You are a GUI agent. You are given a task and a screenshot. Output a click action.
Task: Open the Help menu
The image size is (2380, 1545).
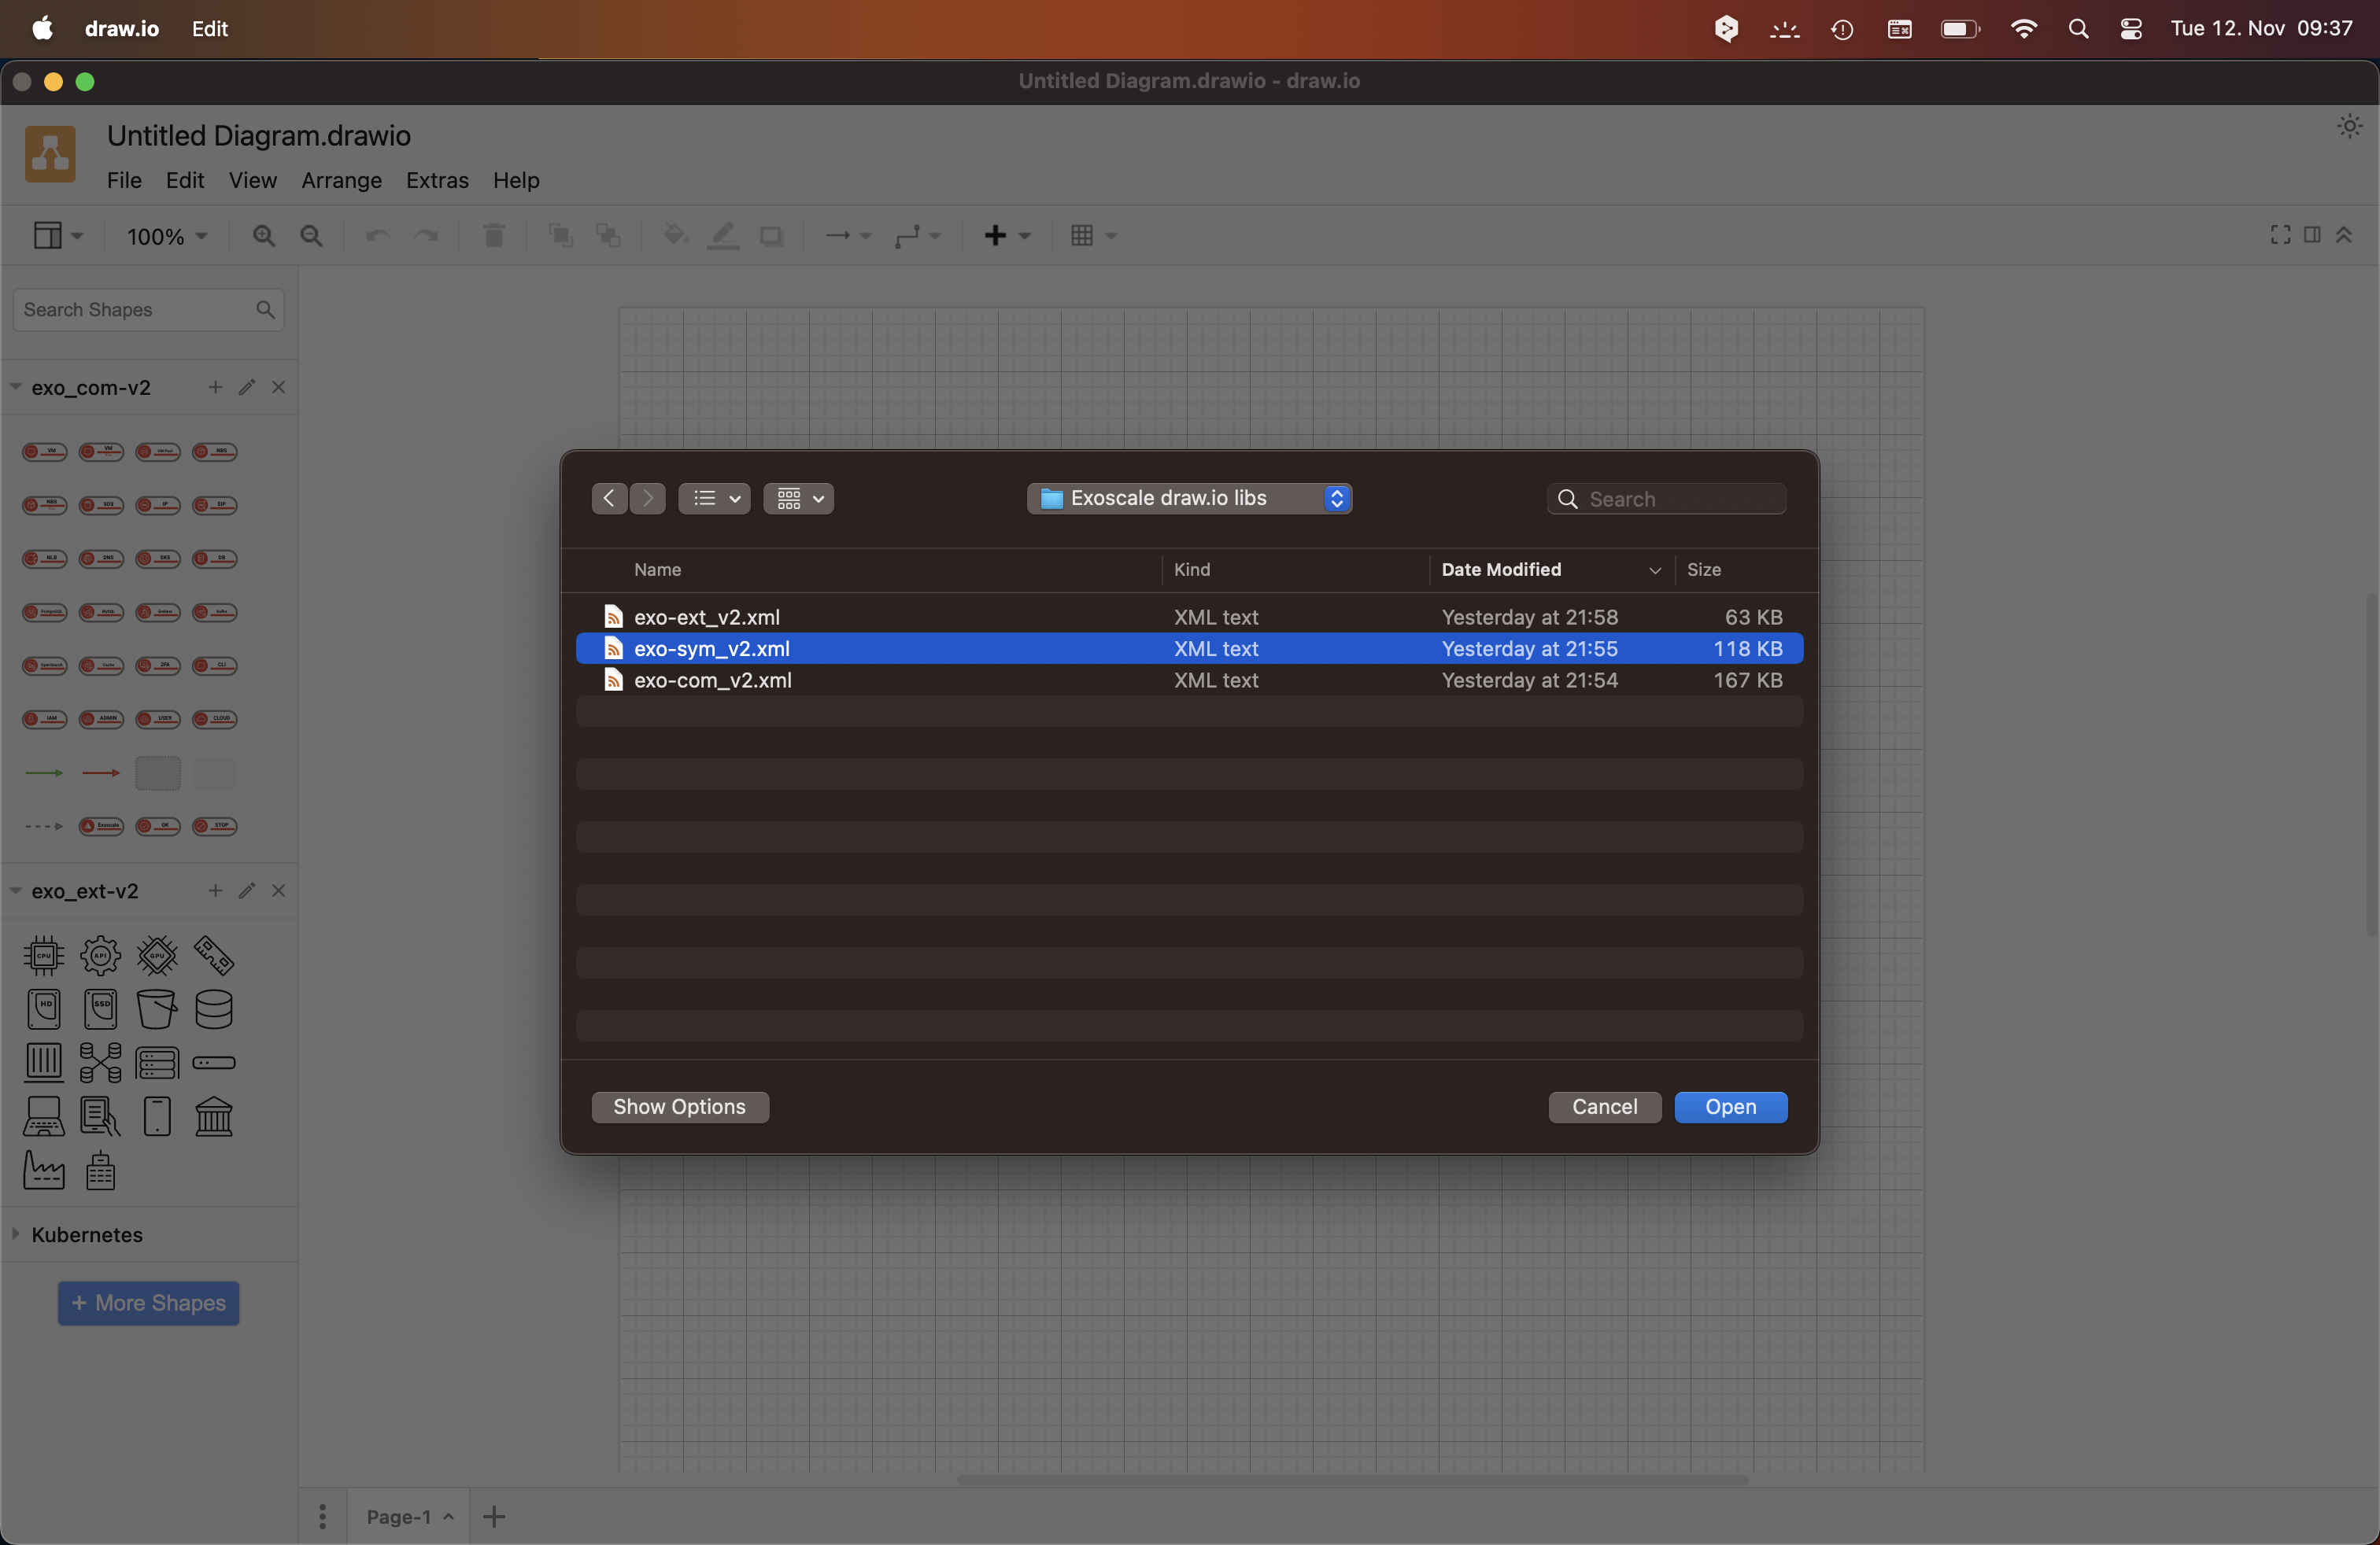[x=516, y=180]
